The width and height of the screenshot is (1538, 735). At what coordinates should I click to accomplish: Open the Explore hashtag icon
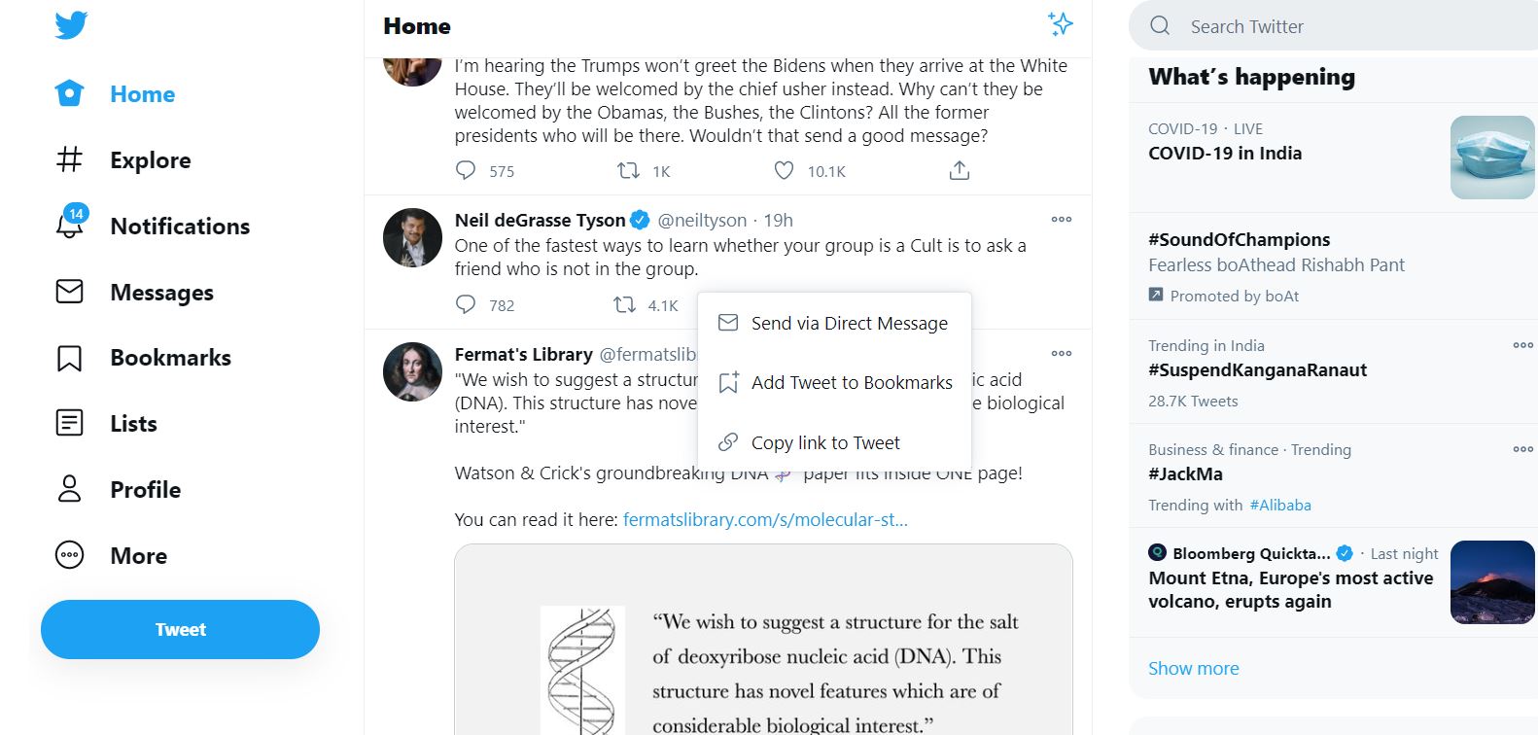70,159
